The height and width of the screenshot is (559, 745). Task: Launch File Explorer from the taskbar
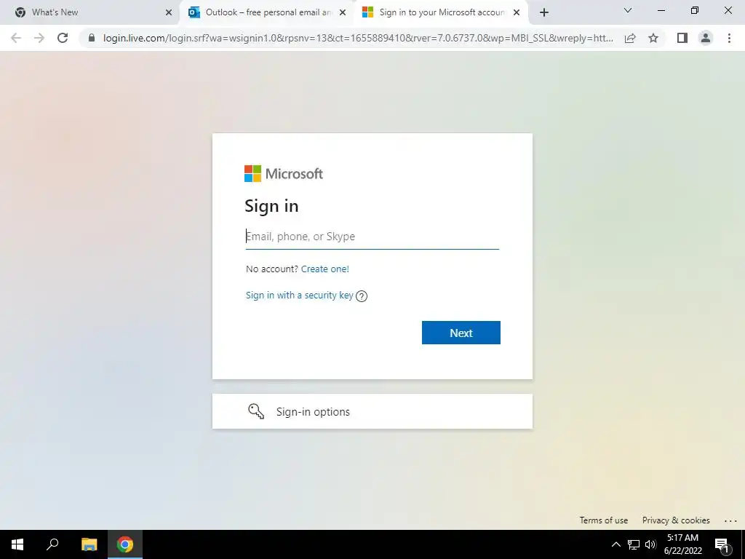tap(89, 544)
